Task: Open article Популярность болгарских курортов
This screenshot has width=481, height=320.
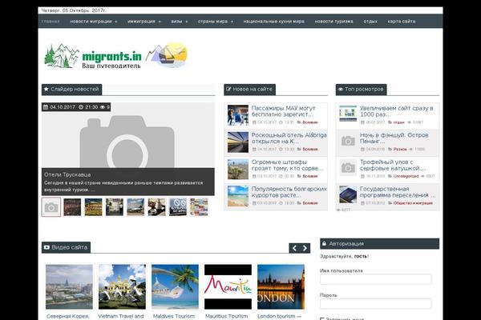Action: 289,192
